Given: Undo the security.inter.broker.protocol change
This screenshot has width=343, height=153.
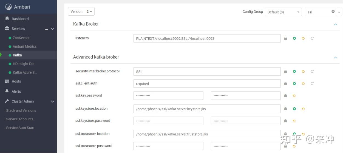Looking at the screenshot, I should (303, 72).
